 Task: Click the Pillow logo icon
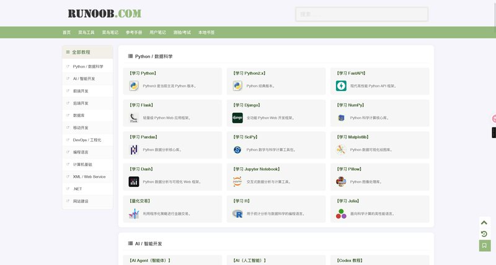(341, 181)
